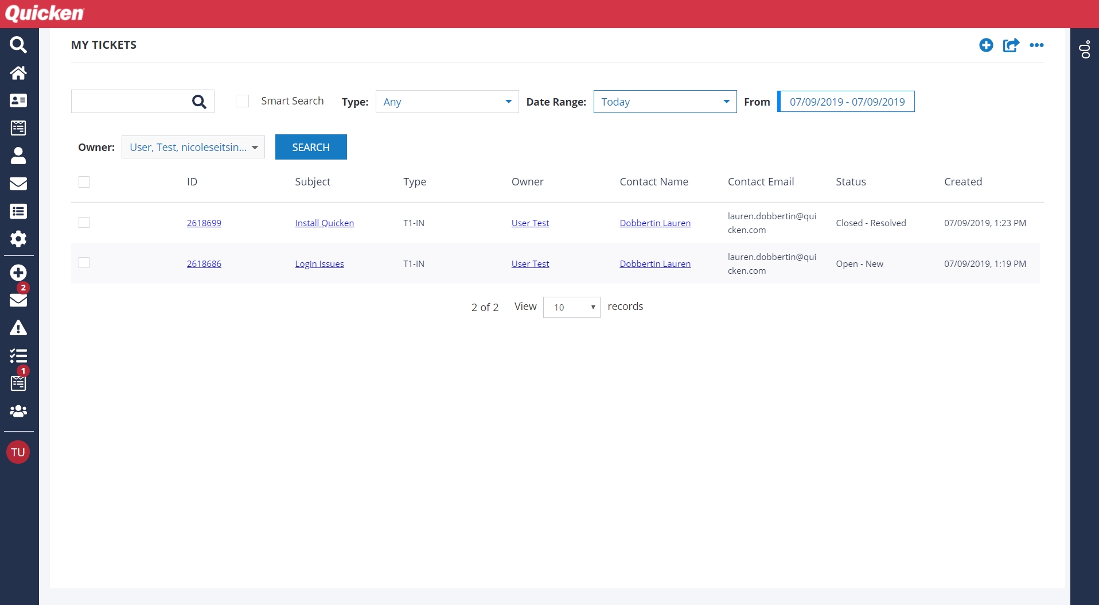Expand the Owner dropdown
This screenshot has width=1099, height=605.
pyautogui.click(x=193, y=148)
